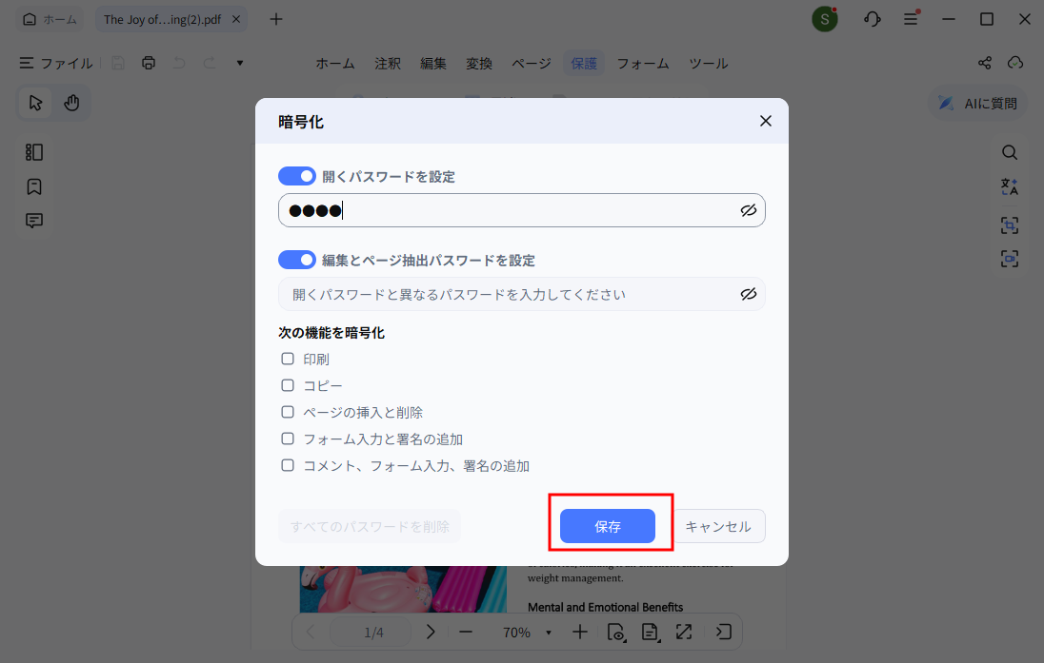
Task: Cancel the encryption dialog via キャンセル
Action: (x=719, y=526)
